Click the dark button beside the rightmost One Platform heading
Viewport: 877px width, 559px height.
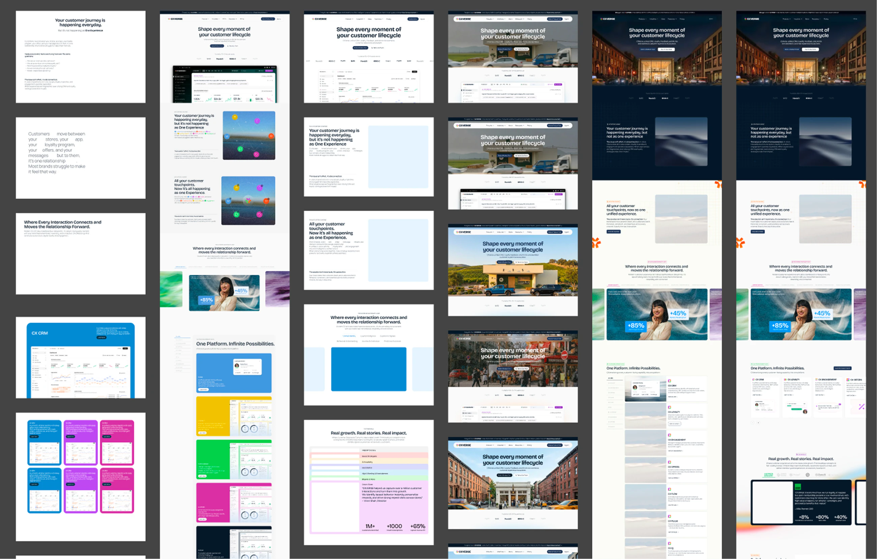point(842,368)
